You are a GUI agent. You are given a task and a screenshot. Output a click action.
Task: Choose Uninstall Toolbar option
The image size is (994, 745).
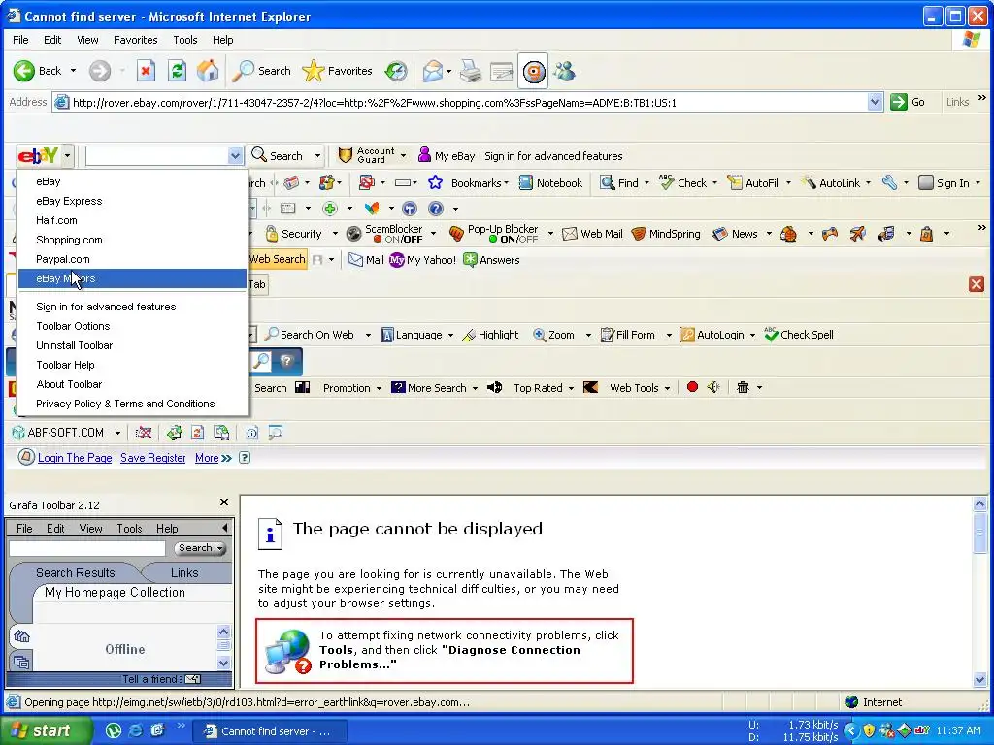[132, 345]
